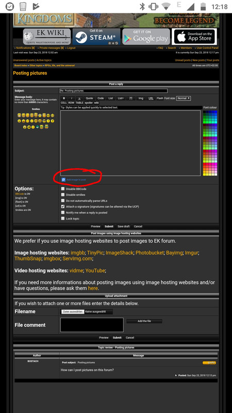Open the YouTube link

click(95, 271)
